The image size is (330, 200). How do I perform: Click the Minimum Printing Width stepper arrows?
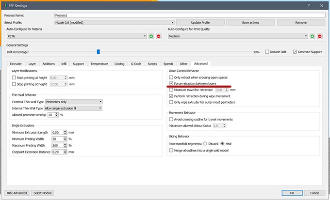[x=65, y=139]
